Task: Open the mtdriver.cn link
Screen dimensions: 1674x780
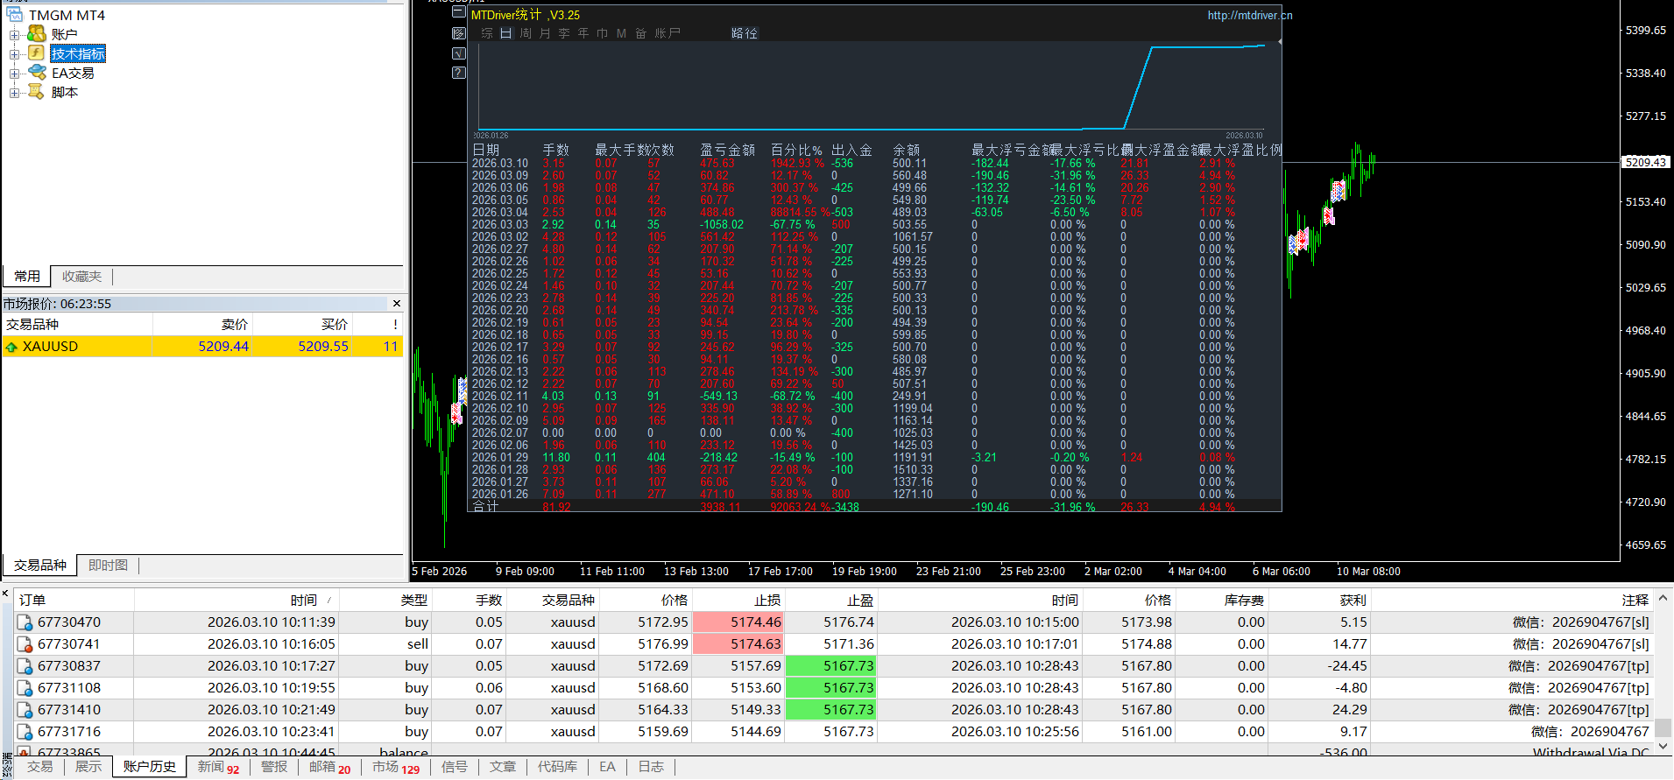Action: click(x=1249, y=15)
